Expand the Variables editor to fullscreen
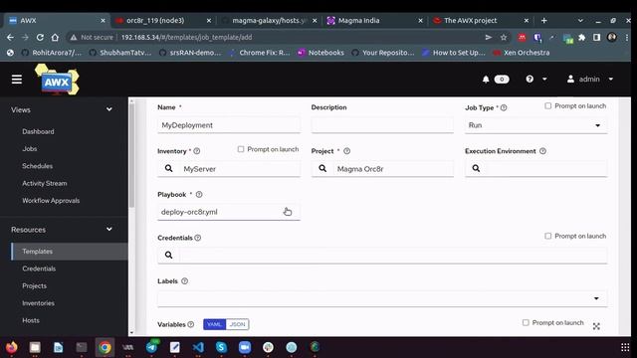 click(x=596, y=326)
